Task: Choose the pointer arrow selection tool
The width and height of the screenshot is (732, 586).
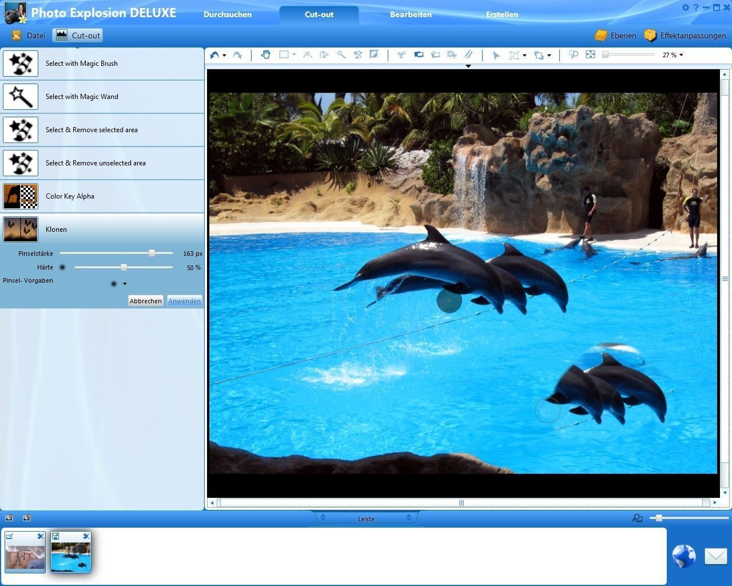Action: (x=496, y=55)
